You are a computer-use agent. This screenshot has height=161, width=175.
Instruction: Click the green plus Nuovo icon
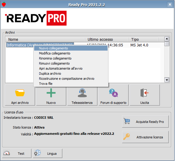[51, 93]
